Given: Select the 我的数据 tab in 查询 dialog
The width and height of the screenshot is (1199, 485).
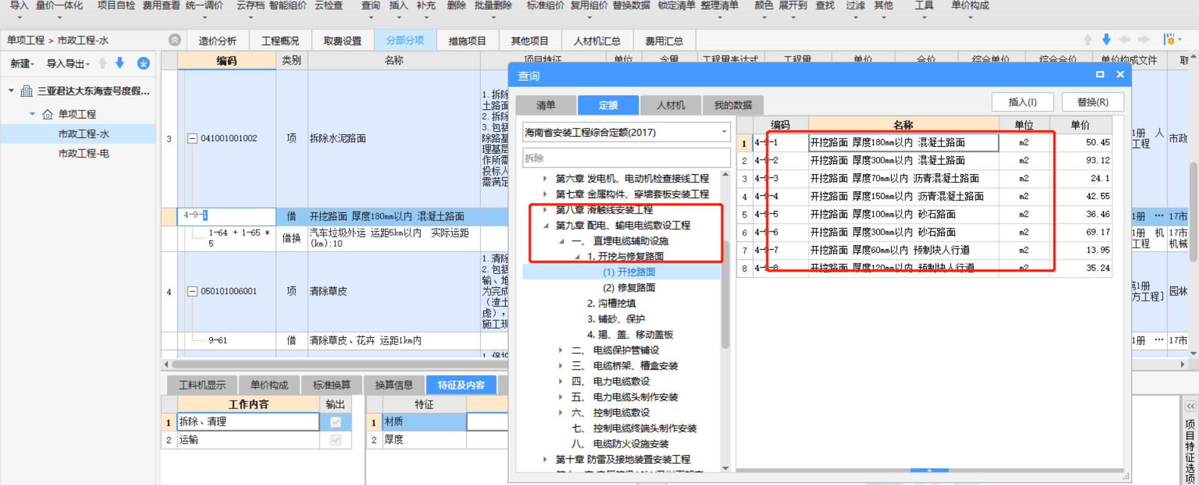Looking at the screenshot, I should (x=733, y=105).
